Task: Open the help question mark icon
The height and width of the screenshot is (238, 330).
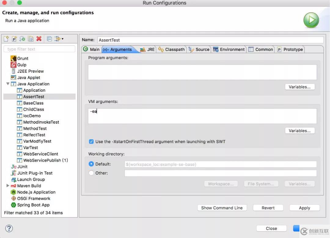Action: 9,229
